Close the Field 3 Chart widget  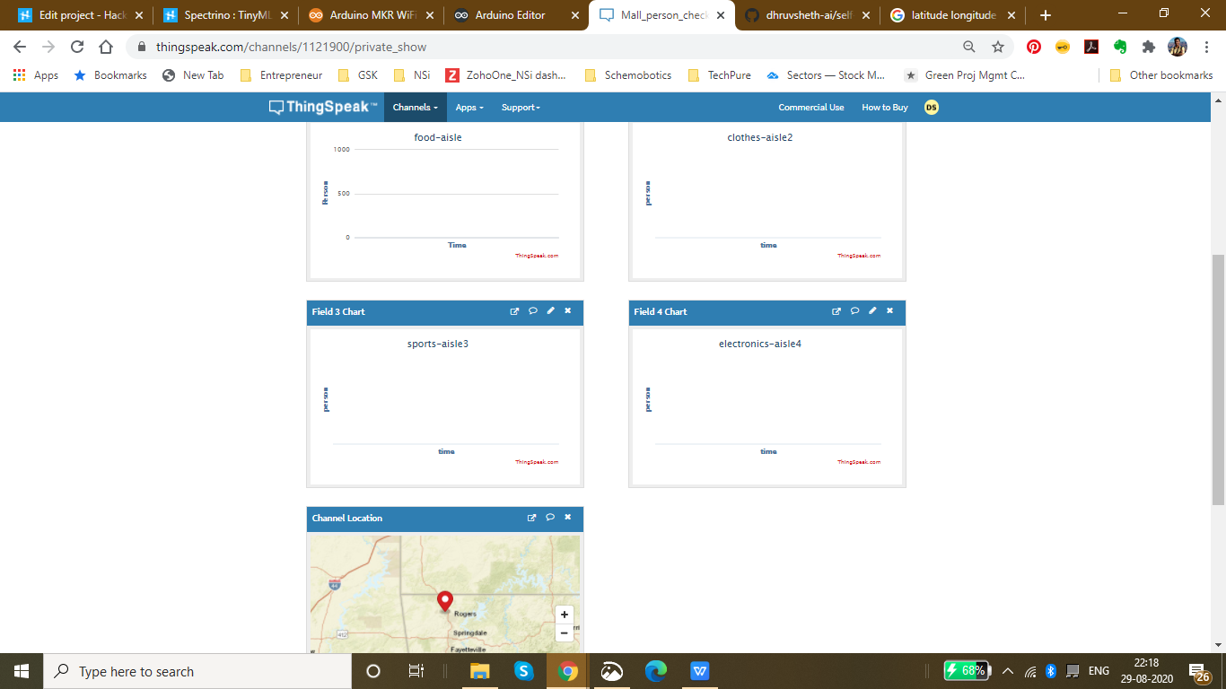click(x=567, y=311)
